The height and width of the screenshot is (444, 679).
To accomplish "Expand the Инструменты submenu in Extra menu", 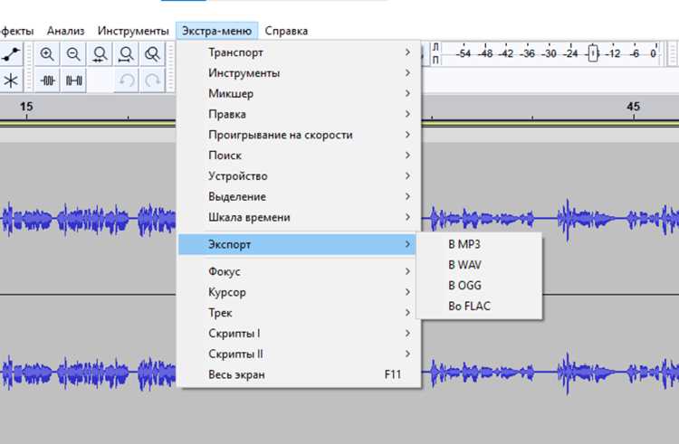I will [x=299, y=73].
